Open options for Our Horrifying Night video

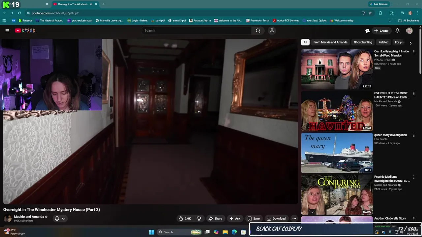414,52
